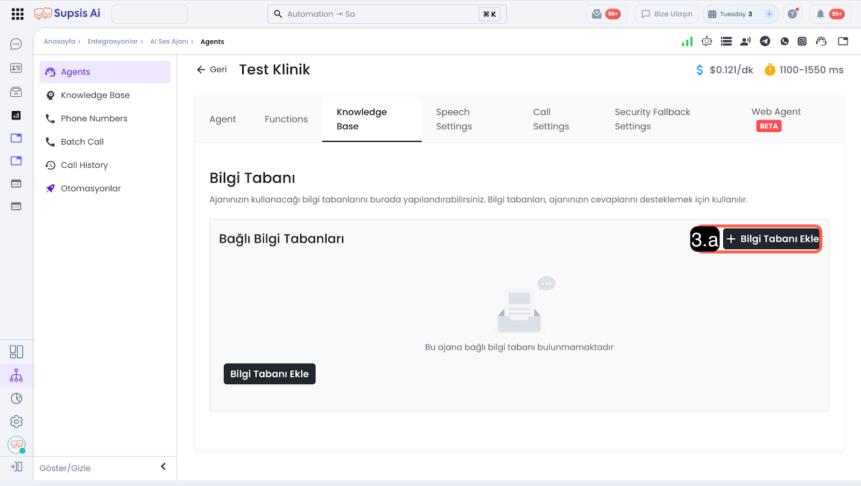
Task: Open the Telegram integration icon
Action: click(x=765, y=41)
